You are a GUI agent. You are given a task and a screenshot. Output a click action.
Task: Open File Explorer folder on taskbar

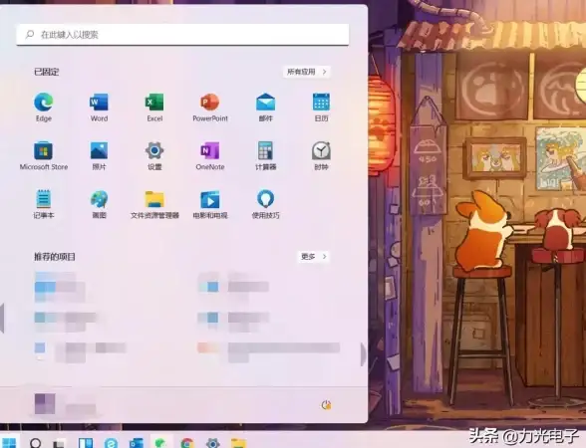coord(238,443)
